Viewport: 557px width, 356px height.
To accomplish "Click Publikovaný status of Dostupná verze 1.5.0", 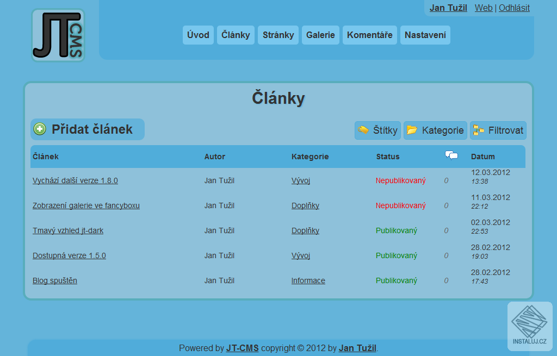I will coord(397,255).
